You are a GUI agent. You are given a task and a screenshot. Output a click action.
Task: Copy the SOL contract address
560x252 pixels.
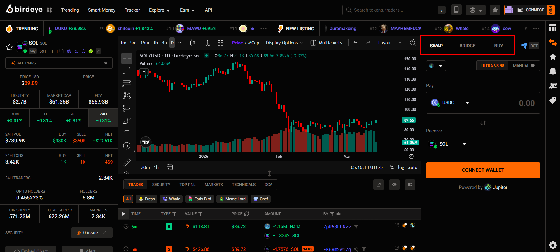[x=62, y=51]
